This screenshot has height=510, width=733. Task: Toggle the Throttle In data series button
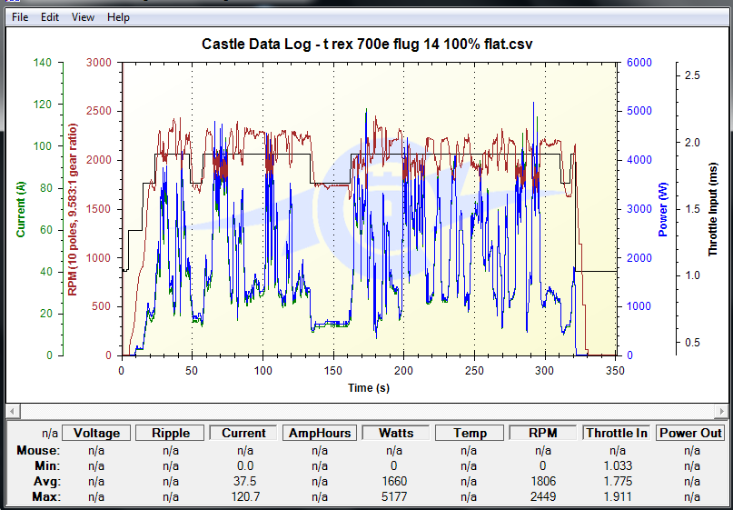(617, 433)
